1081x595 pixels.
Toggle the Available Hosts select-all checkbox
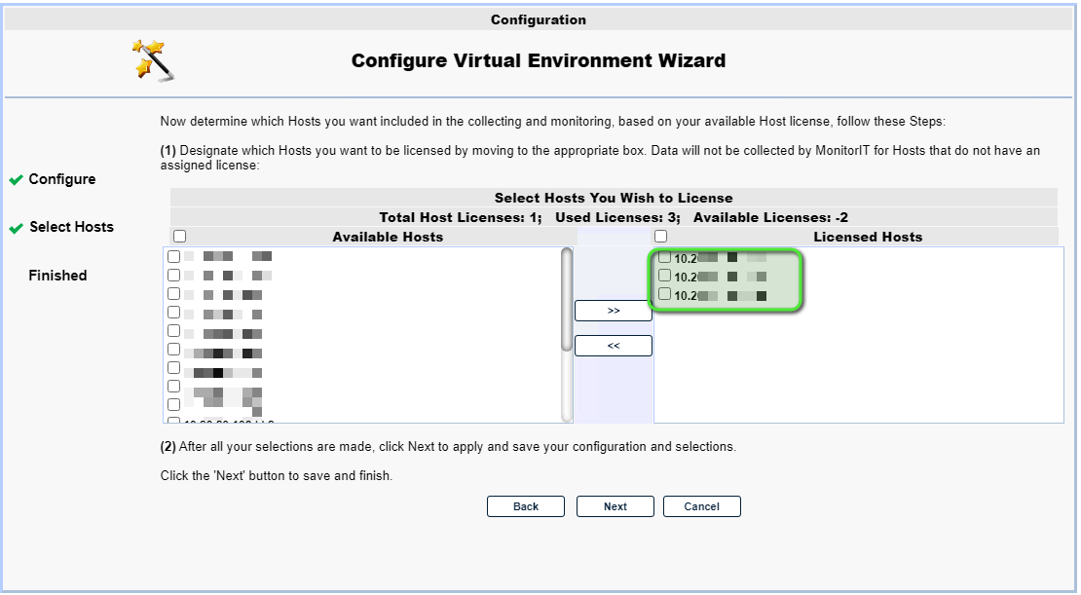pyautogui.click(x=180, y=237)
